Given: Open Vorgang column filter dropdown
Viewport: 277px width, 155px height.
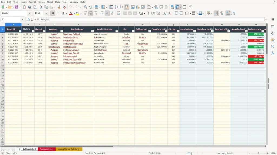Looking at the screenshot, I should click(61, 31).
